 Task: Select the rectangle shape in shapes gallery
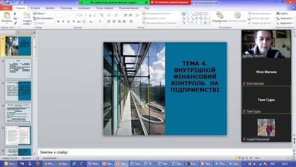tap(197, 14)
